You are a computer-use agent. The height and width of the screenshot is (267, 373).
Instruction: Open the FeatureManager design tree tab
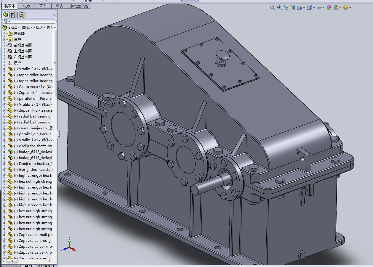[5, 15]
